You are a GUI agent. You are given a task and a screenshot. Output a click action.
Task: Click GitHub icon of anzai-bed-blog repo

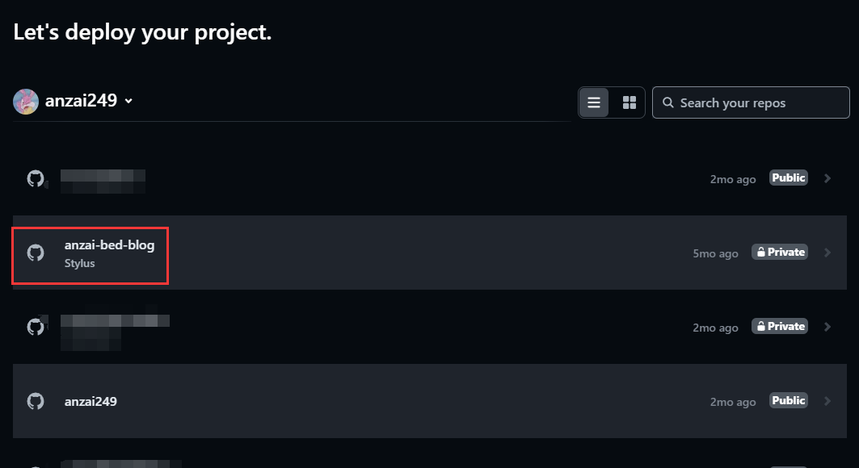pyautogui.click(x=36, y=253)
